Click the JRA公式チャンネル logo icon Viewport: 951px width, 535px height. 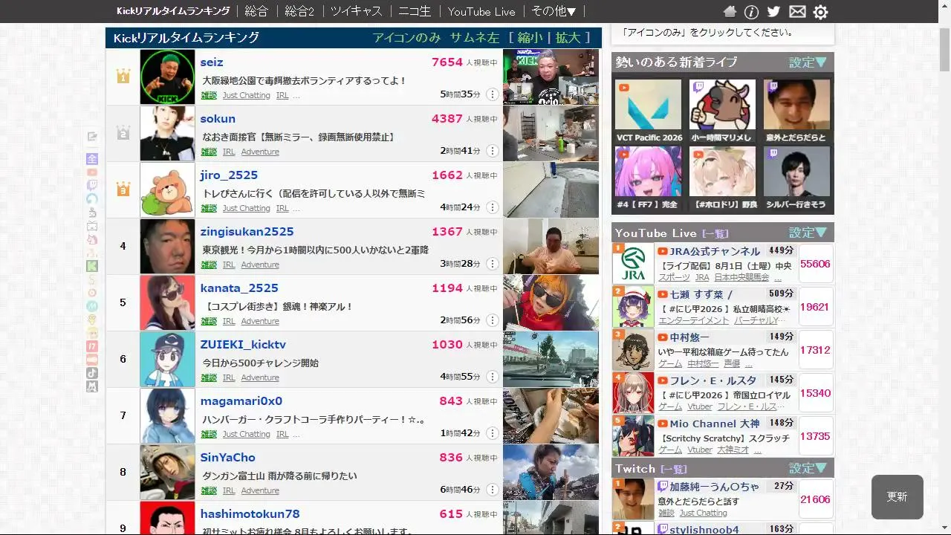(633, 264)
